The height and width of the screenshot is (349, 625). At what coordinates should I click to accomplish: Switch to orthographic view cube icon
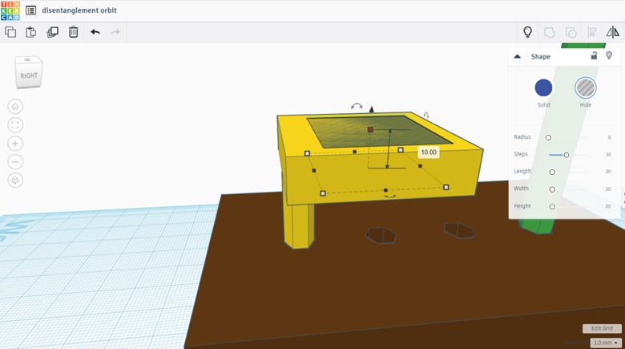(15, 180)
